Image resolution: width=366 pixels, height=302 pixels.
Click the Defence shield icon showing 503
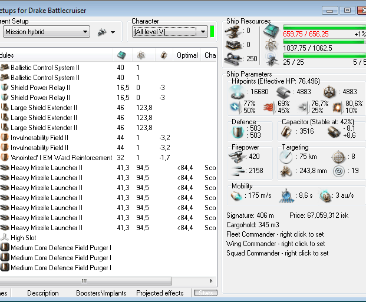pyautogui.click(x=238, y=132)
